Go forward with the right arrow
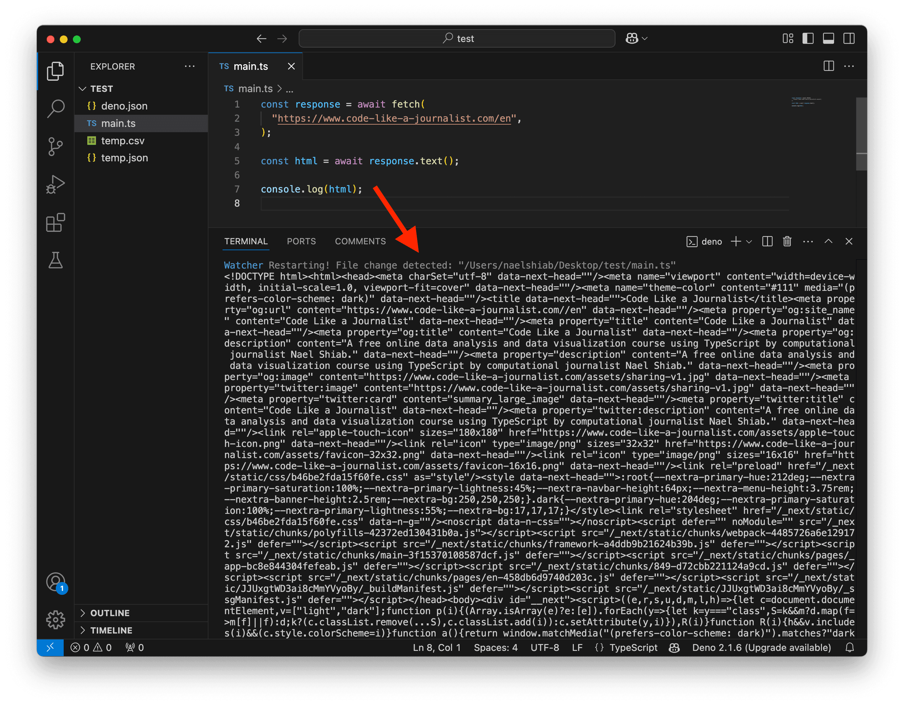This screenshot has height=705, width=904. tap(282, 39)
